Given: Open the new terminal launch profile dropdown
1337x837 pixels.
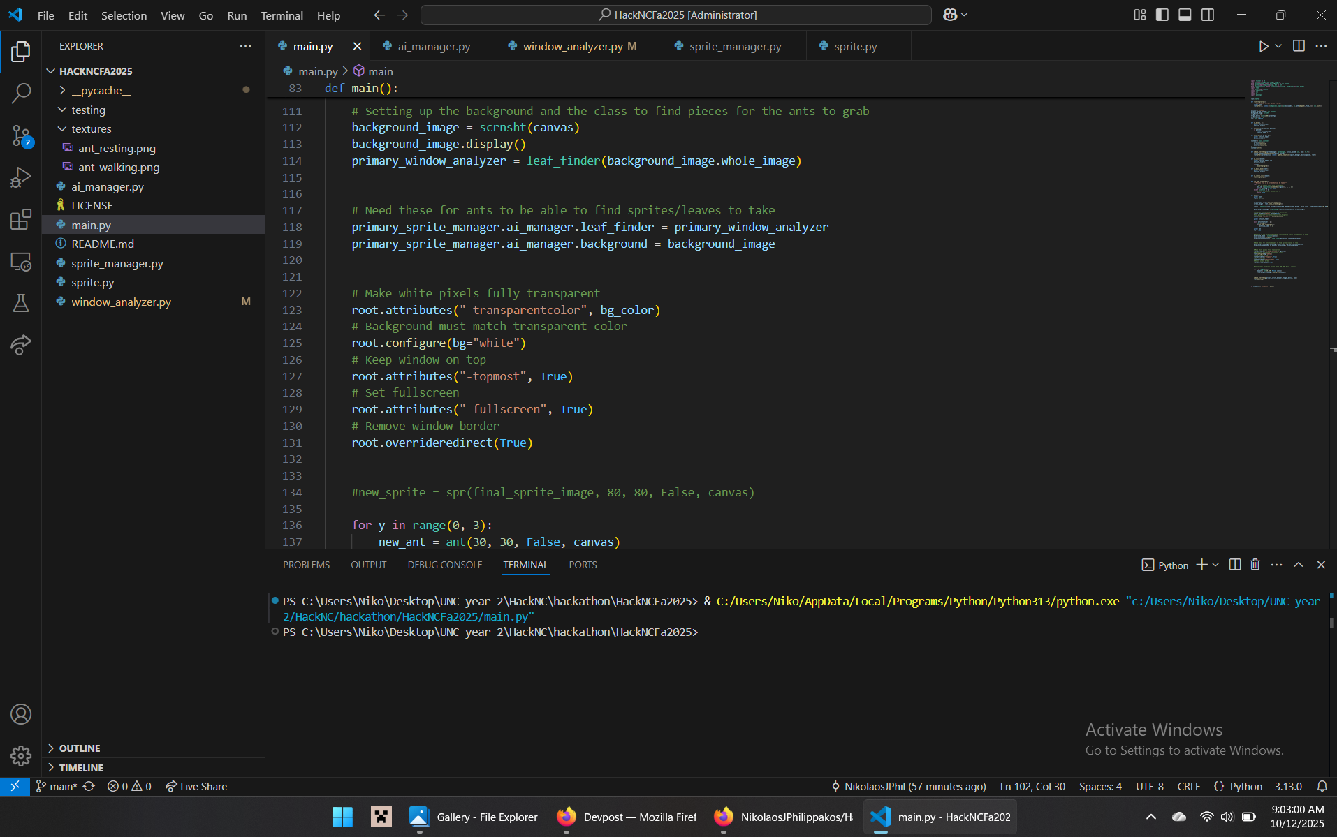Looking at the screenshot, I should point(1216,565).
